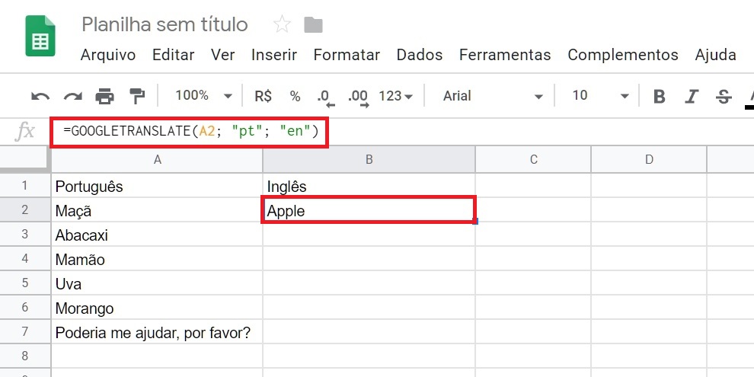
Task: Star the untitled spreadsheet
Action: click(x=282, y=25)
